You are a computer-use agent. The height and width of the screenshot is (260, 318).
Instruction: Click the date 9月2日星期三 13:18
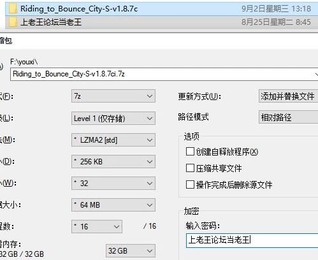(276, 9)
